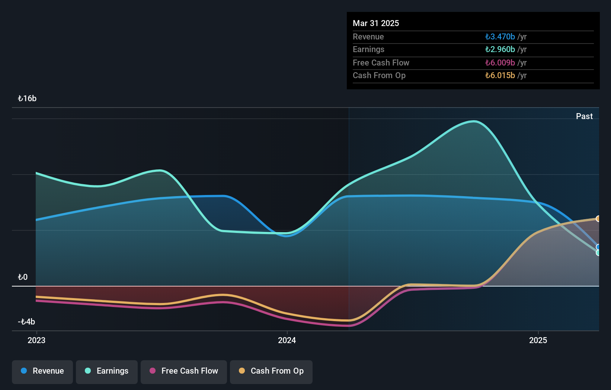This screenshot has height=390, width=611.
Task: Select the blue Revenue endpoint marker
Action: (x=598, y=247)
